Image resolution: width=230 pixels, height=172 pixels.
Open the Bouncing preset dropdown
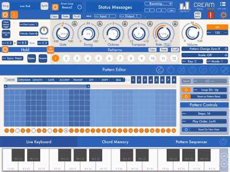click(158, 4)
